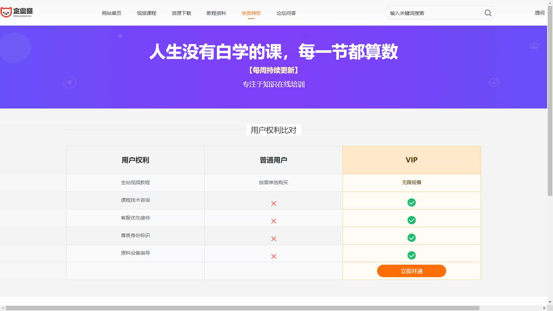Click the horizontal scrollbar at bottom
Image resolution: width=553 pixels, height=311 pixels.
point(242,308)
